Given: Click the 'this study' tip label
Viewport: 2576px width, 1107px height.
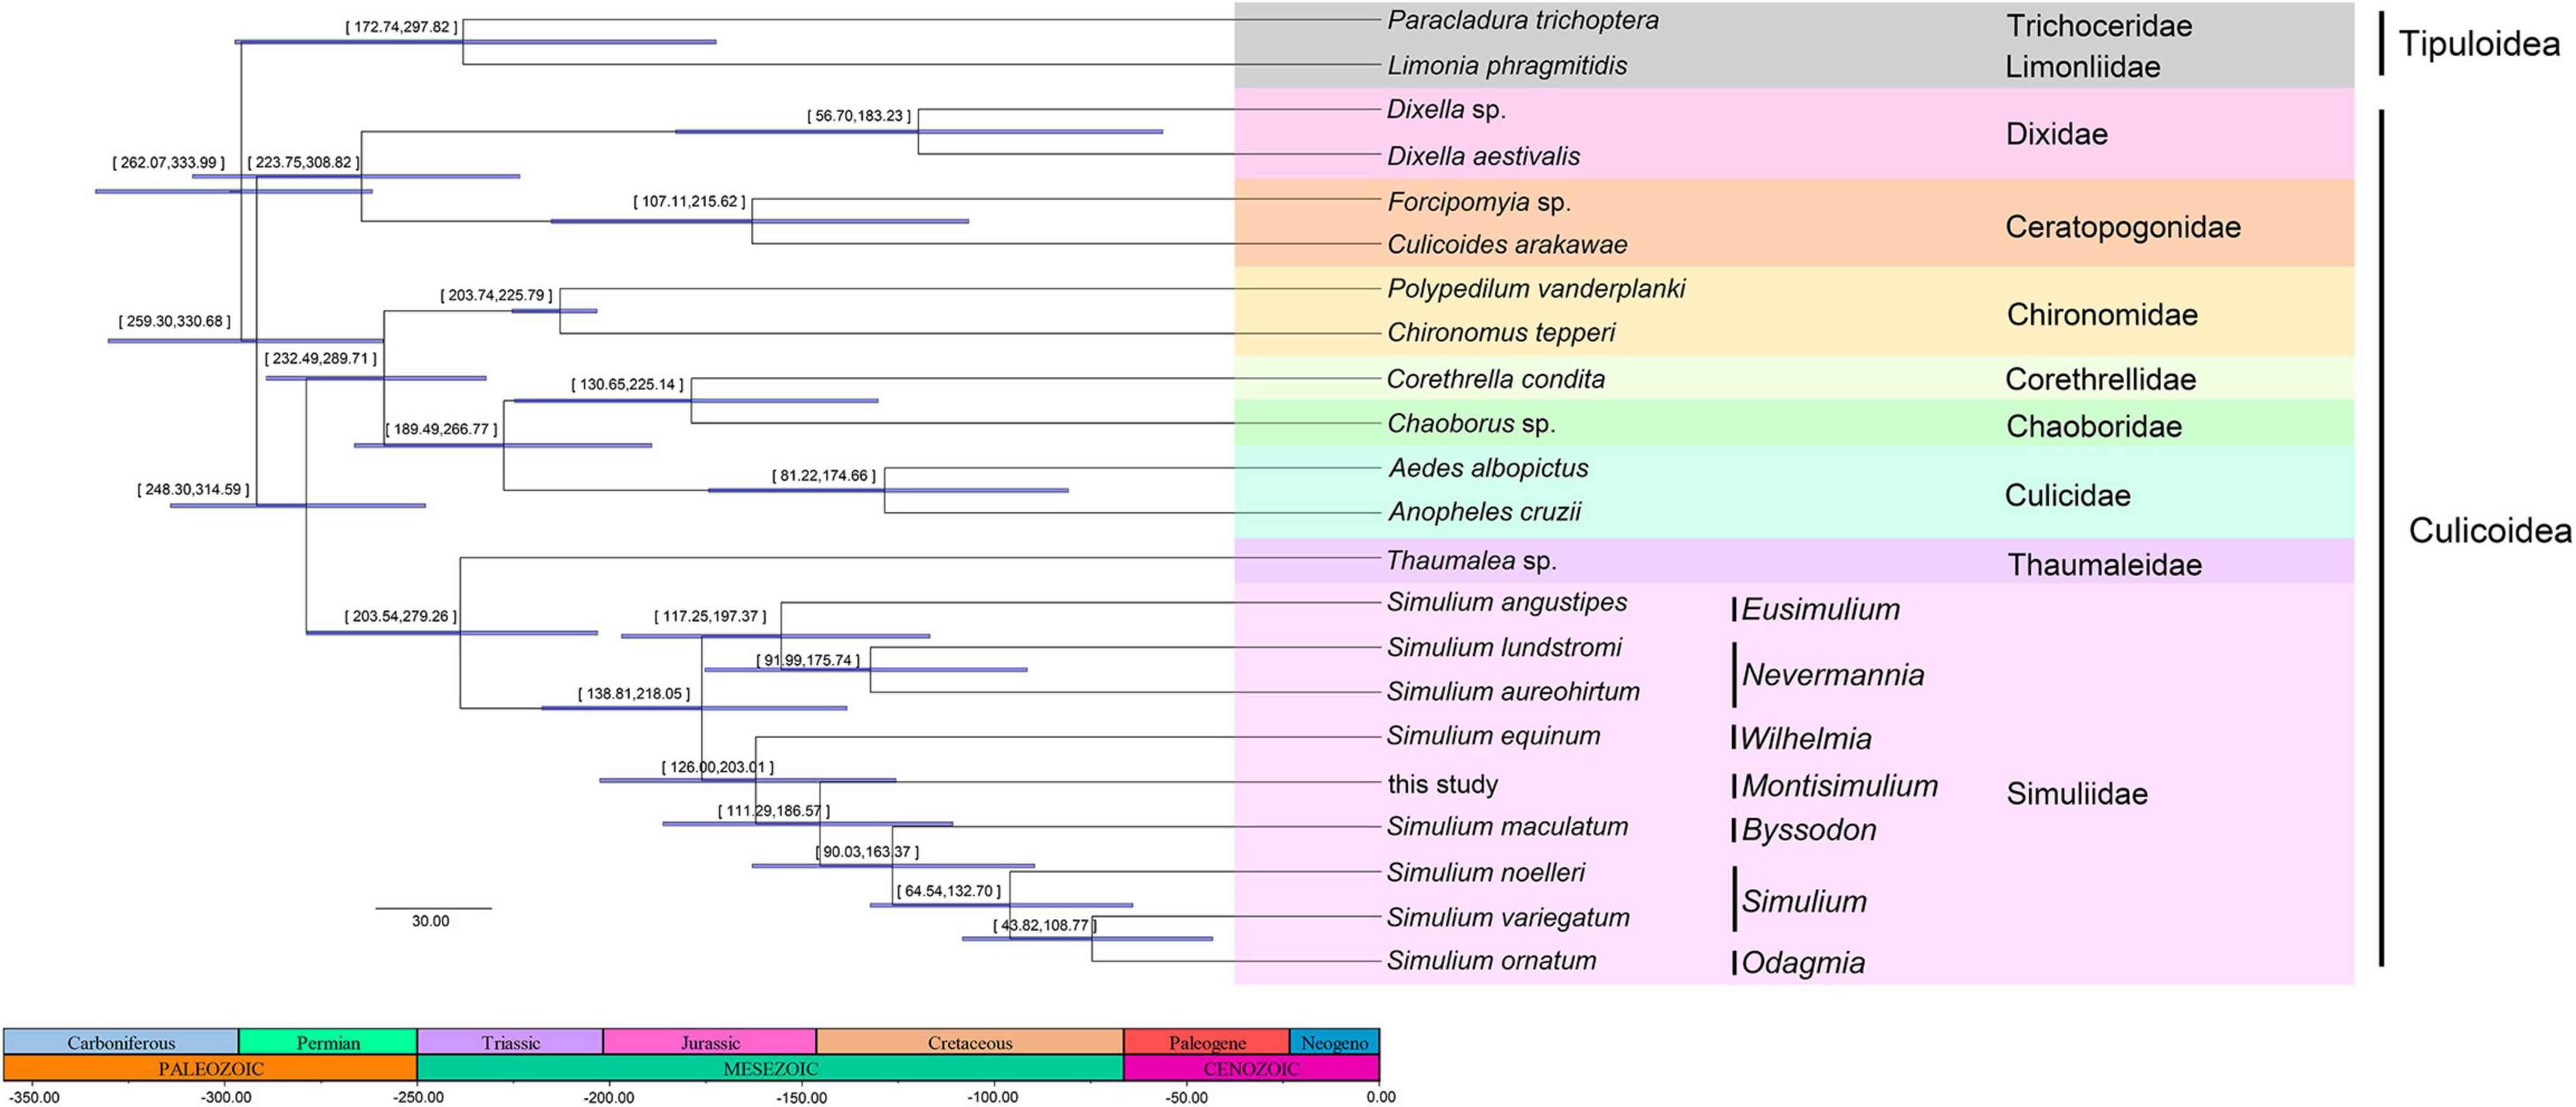Looking at the screenshot, I should [x=1443, y=784].
